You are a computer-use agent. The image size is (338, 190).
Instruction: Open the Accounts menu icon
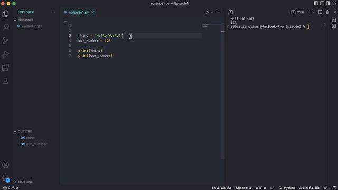(6, 165)
